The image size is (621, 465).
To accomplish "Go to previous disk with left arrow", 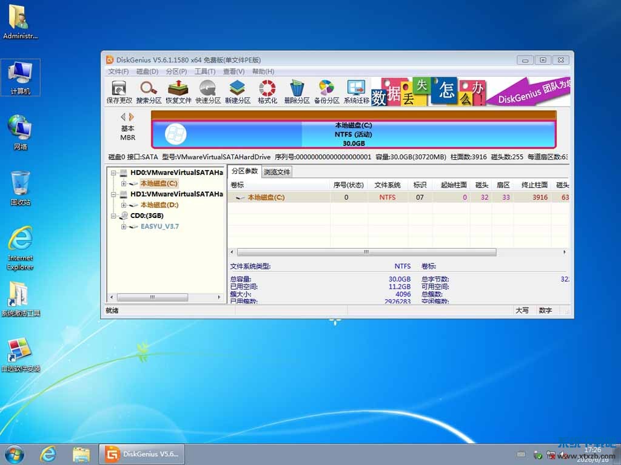I will click(123, 117).
